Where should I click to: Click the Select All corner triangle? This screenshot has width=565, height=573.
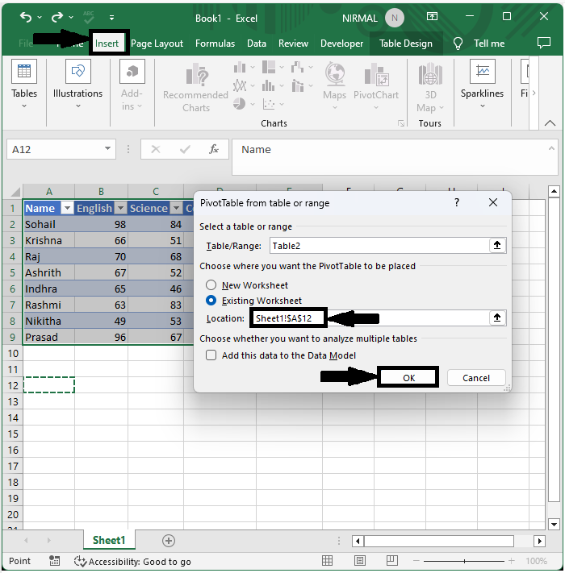(x=15, y=192)
